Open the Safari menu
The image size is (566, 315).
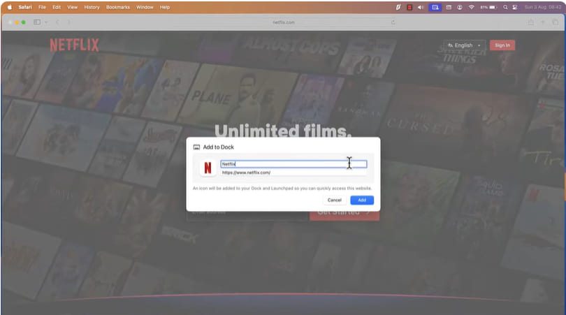tap(25, 7)
